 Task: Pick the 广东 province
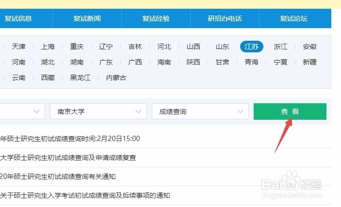click(x=106, y=62)
